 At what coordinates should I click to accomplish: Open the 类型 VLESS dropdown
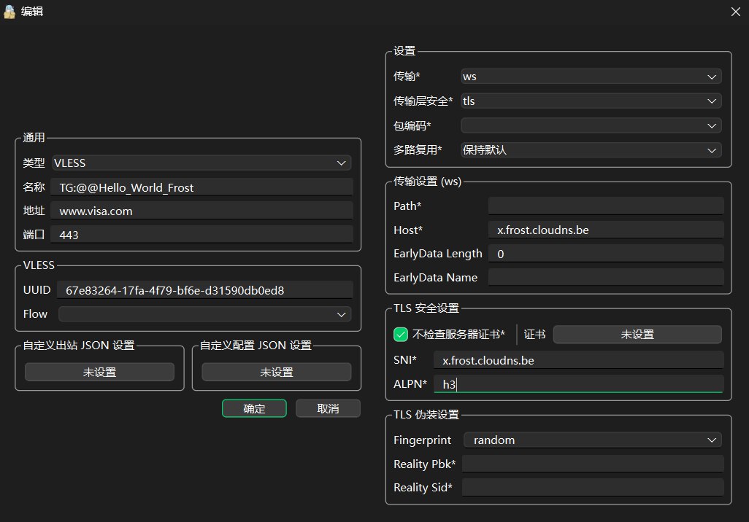pos(201,163)
